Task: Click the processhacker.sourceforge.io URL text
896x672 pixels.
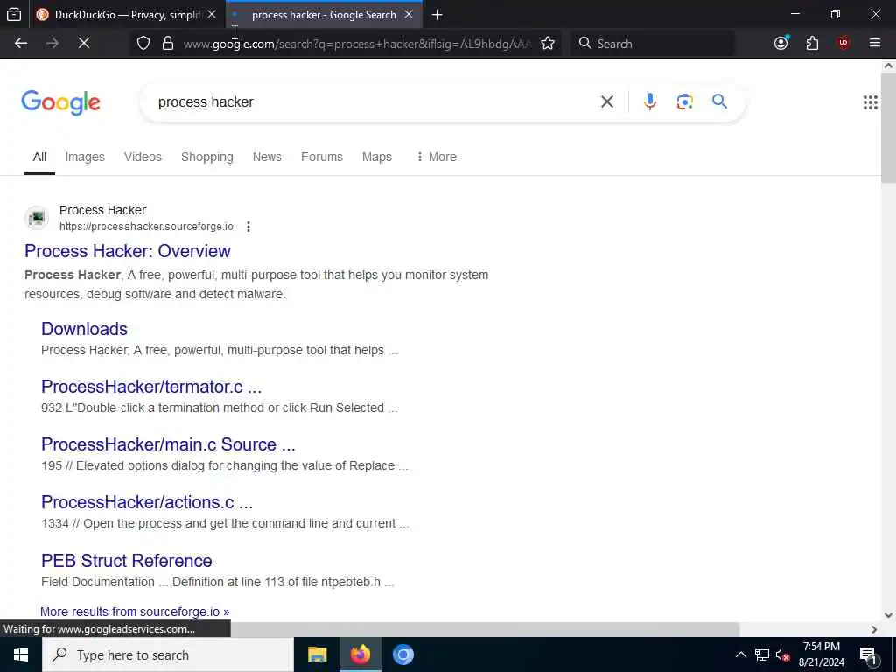Action: [146, 227]
